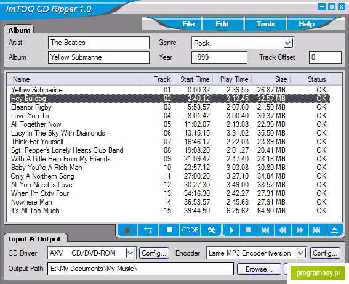Screen dimensions: 349x284
Task: Play the selected track
Action: point(231,230)
